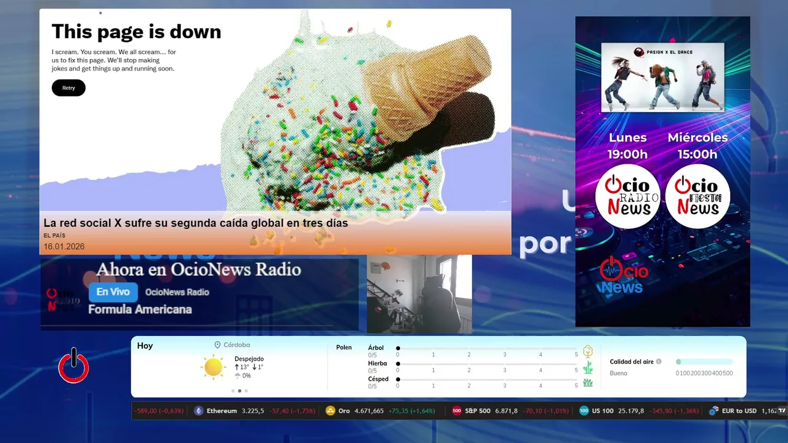Click the Retry button on the error page
This screenshot has height=443, width=788.
pyautogui.click(x=68, y=88)
